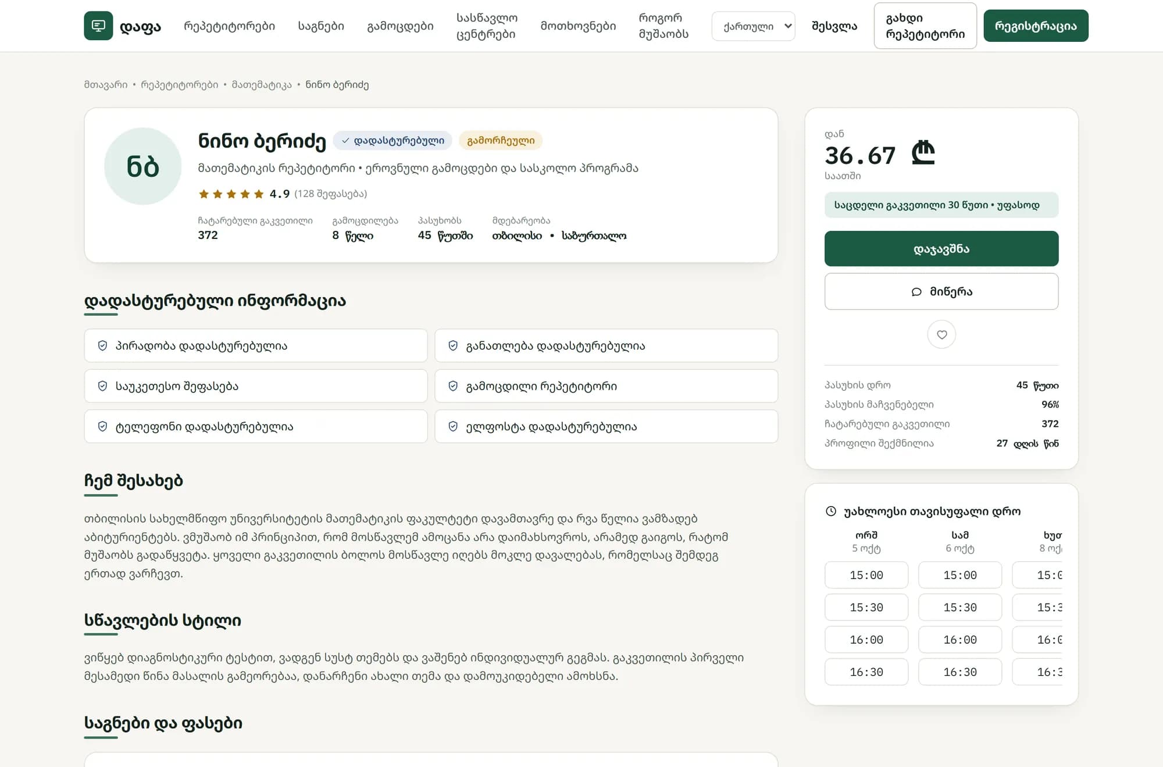Click the shield icon beside საუკეთესო შეფასება

102,386
